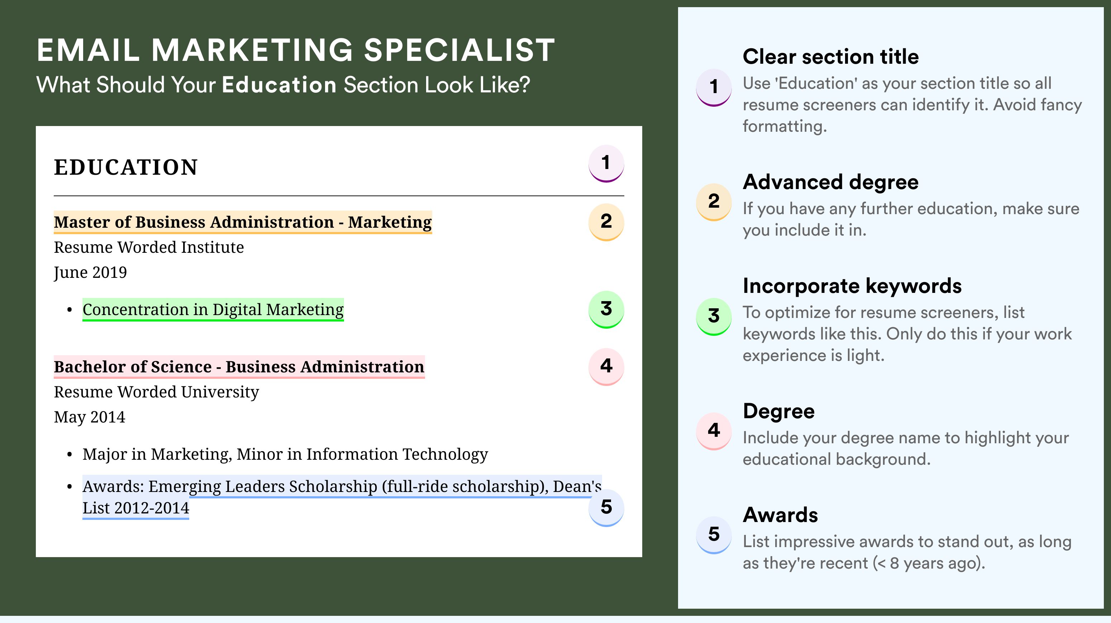Click the orange number 2 badge in resume
The width and height of the screenshot is (1111, 623).
606,222
